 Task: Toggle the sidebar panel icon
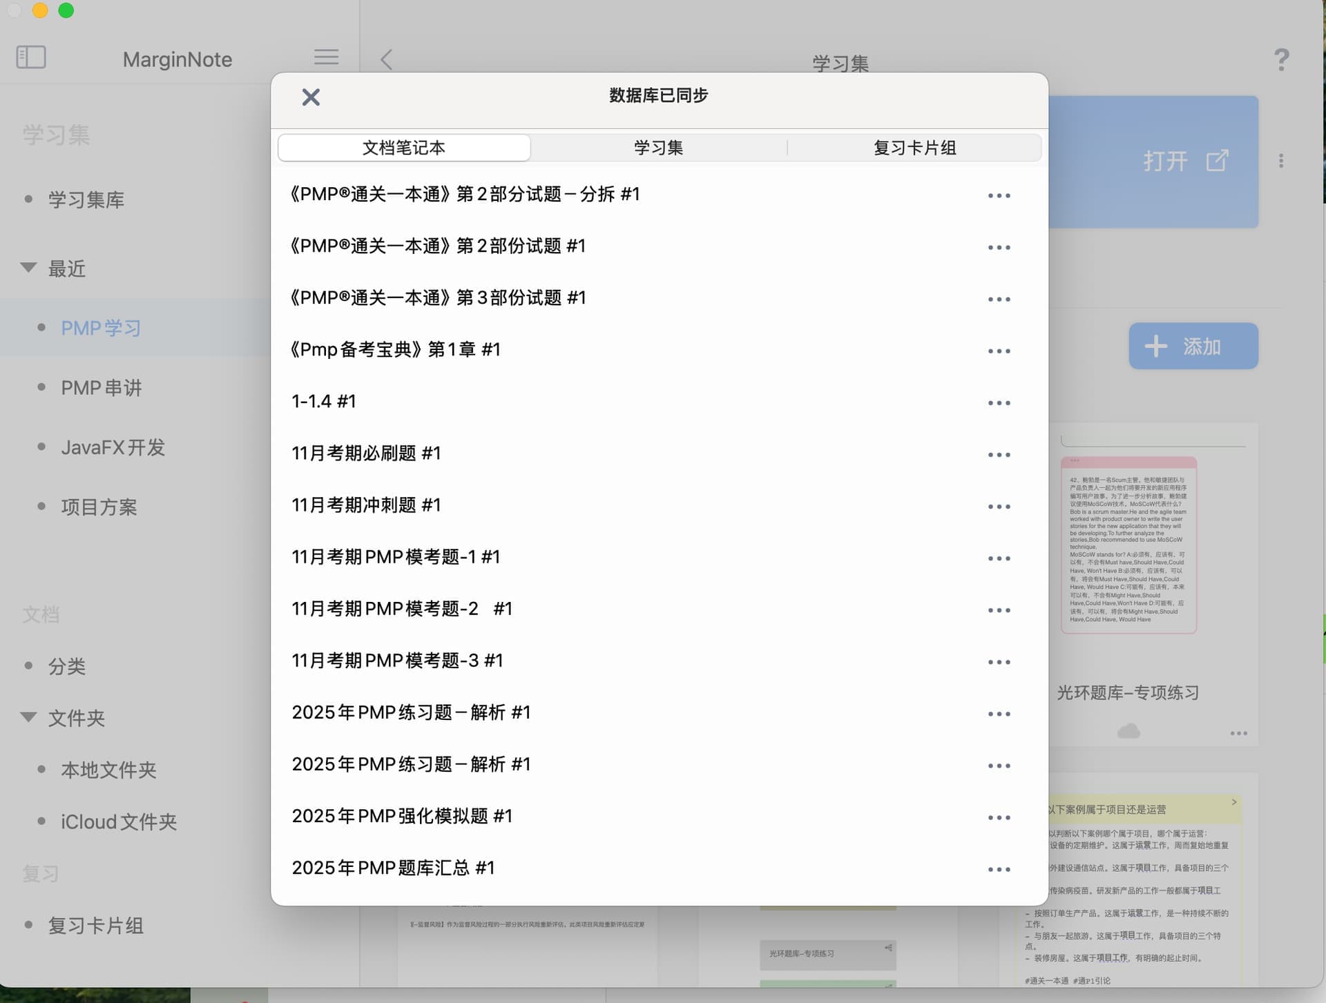coord(31,57)
